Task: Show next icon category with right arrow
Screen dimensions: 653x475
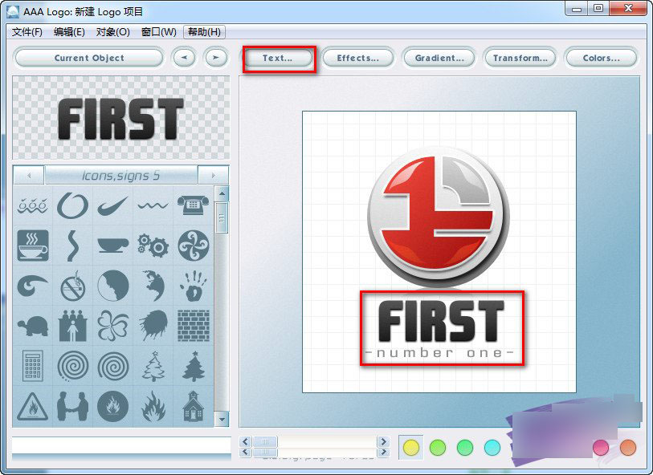Action: [213, 175]
